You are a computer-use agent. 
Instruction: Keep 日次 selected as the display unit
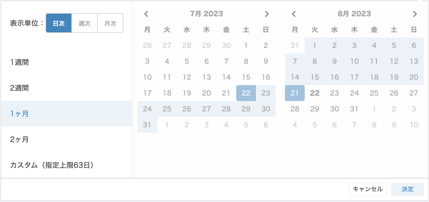pyautogui.click(x=59, y=23)
